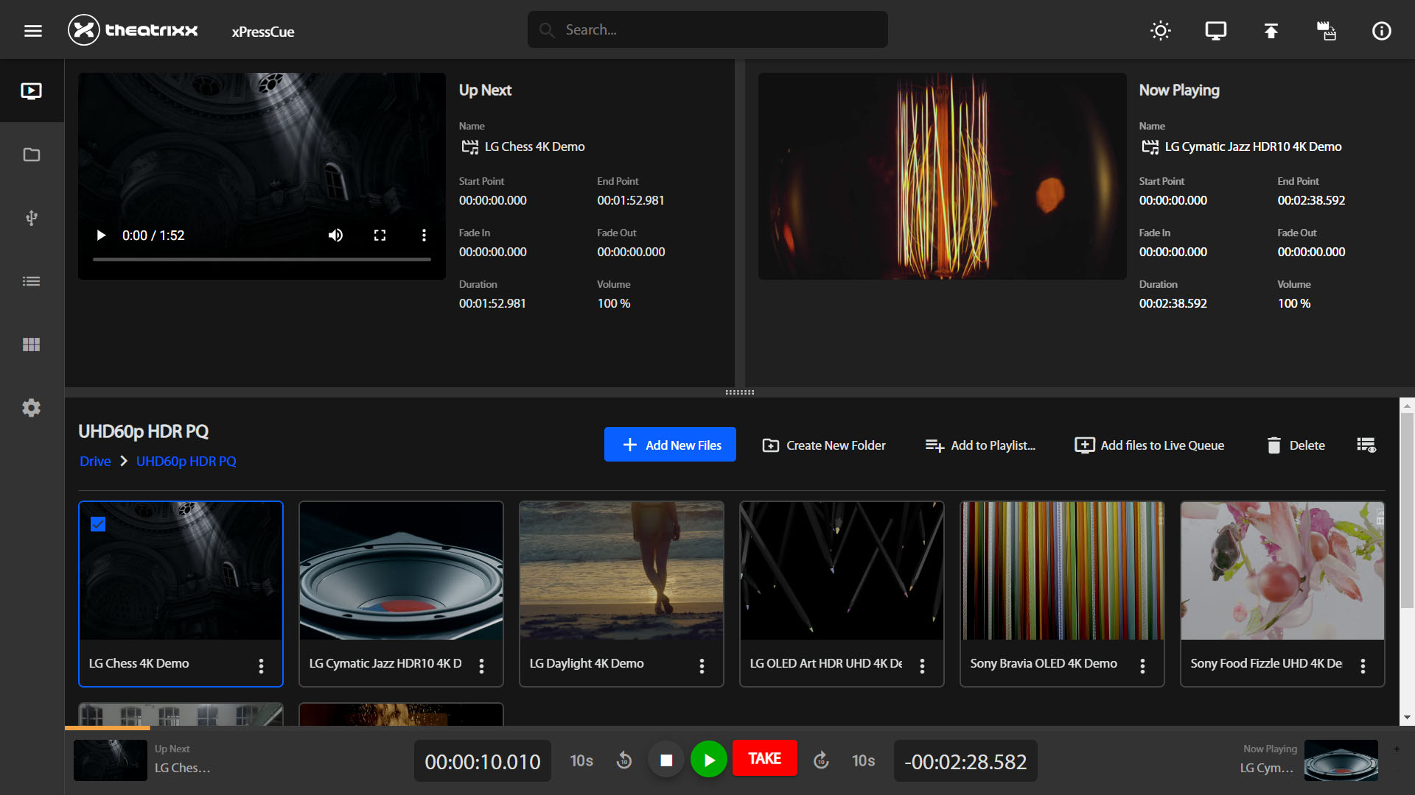Select Sony Bravia OLED 4K Demo thumbnail
This screenshot has height=795, width=1415.
click(x=1062, y=571)
